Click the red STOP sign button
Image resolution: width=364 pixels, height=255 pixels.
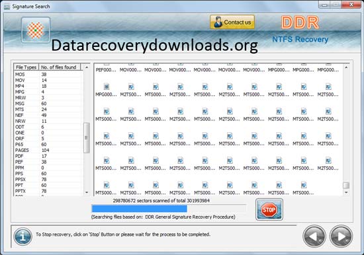[x=269, y=209]
